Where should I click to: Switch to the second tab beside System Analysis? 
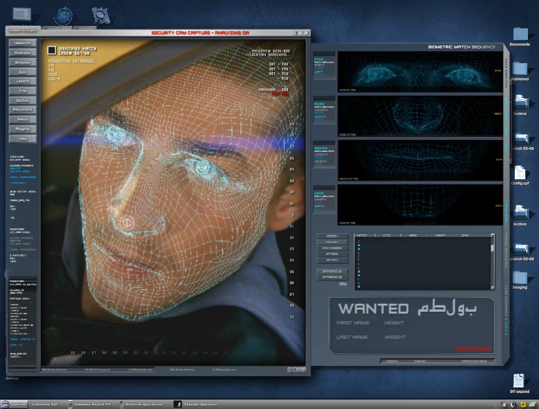pyautogui.click(x=58, y=28)
